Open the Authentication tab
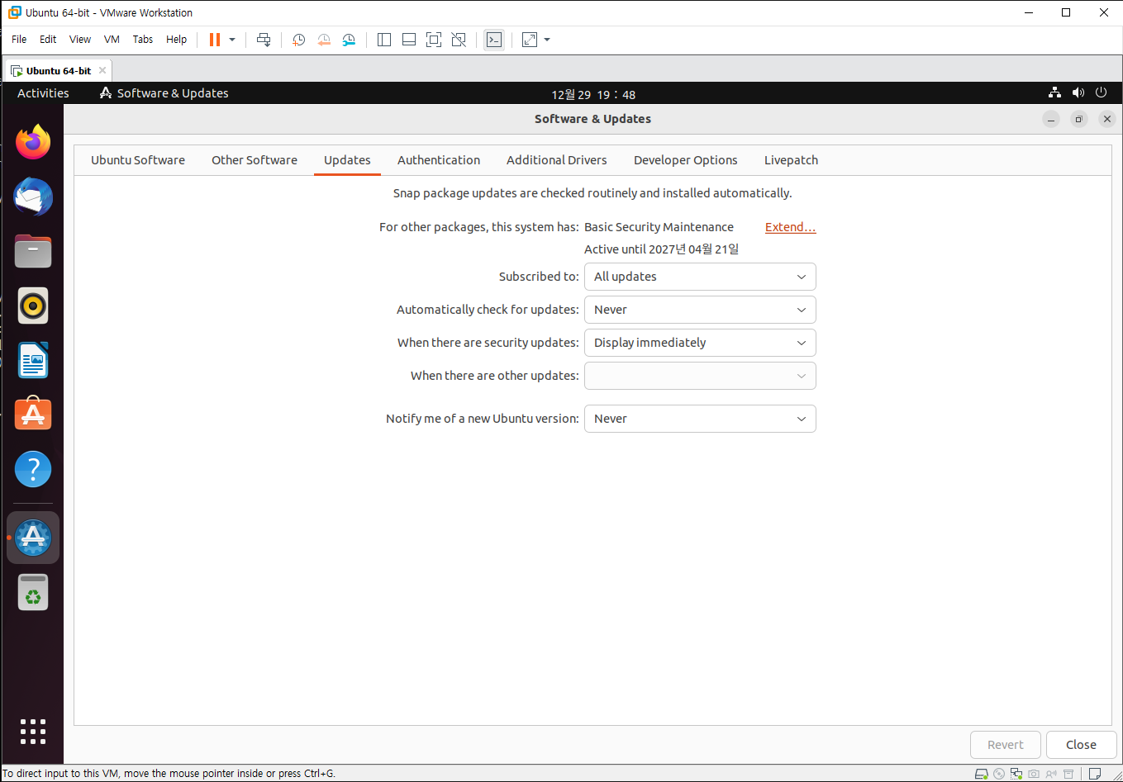Viewport: 1123px width, 782px height. 439,160
